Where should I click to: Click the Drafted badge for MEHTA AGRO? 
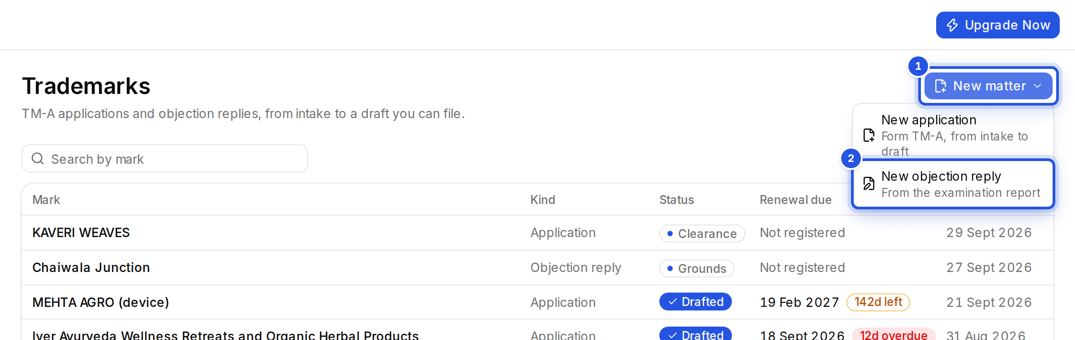696,302
